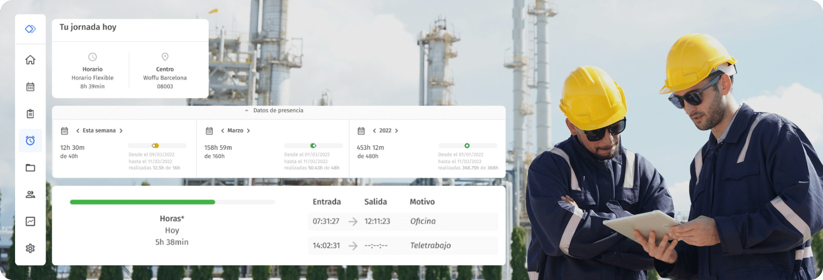Open the users team icon
The image size is (823, 280).
(30, 194)
